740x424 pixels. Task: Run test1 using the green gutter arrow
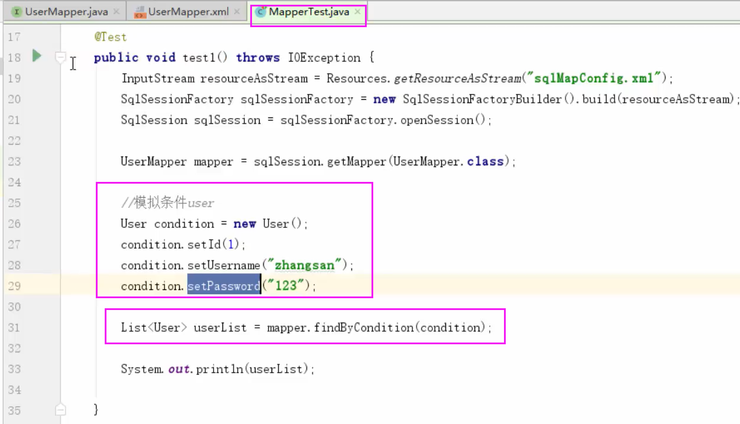pos(37,56)
